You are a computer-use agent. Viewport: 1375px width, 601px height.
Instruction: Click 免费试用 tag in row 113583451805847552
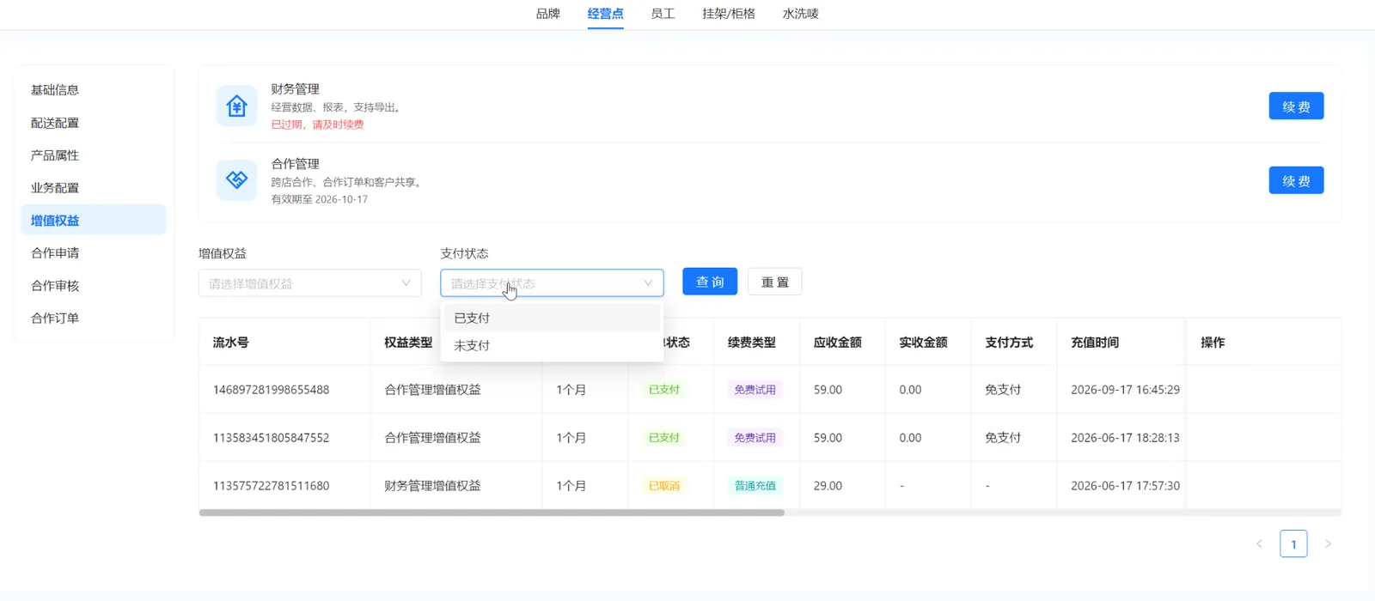(x=755, y=438)
